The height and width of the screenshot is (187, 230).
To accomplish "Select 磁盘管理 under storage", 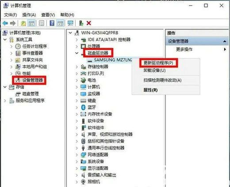I will [x=31, y=94].
